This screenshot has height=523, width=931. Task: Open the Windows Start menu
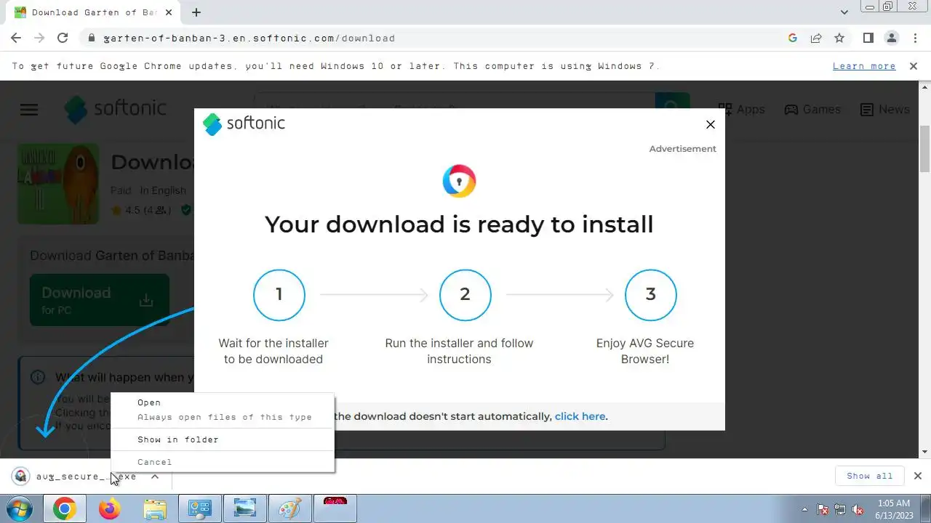20,508
